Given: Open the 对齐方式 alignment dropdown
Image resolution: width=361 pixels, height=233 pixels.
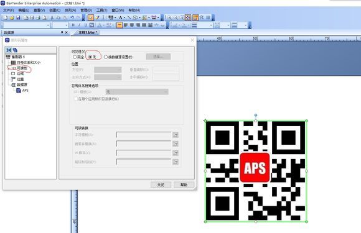Looking at the screenshot, I should (x=108, y=77).
